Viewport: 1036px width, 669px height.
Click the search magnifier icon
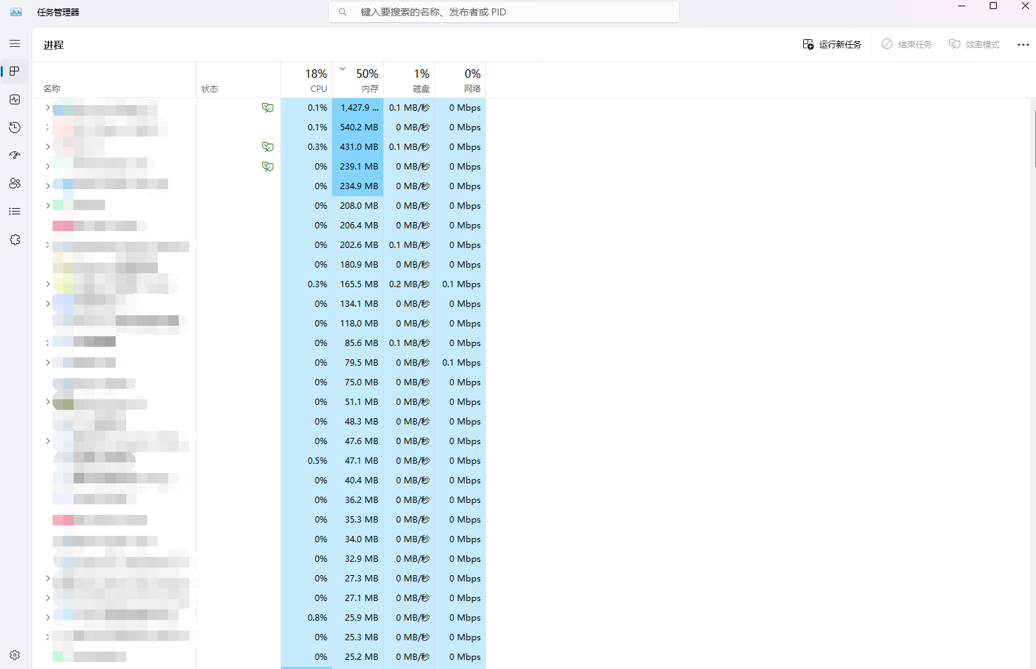(x=343, y=12)
